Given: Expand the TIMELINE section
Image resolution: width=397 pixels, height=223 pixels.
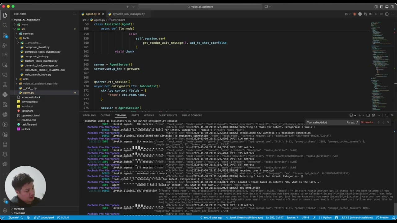Looking at the screenshot, I should (x=20, y=213).
